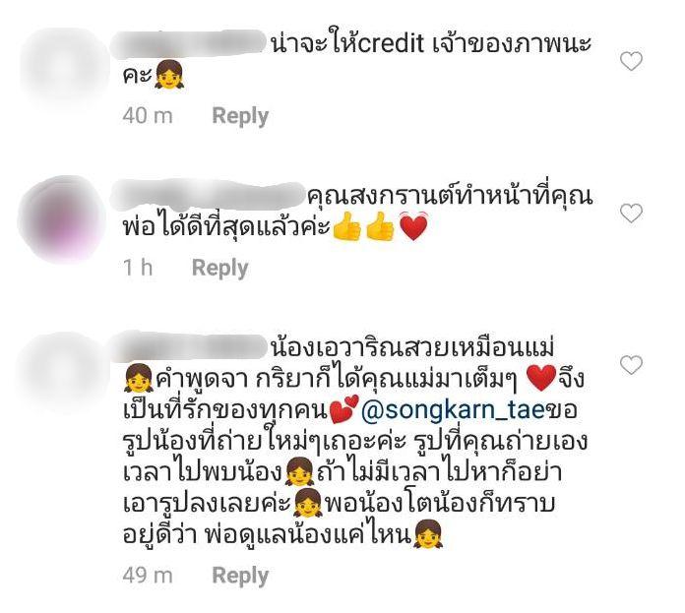Like the comment mentioning credit

631,61
